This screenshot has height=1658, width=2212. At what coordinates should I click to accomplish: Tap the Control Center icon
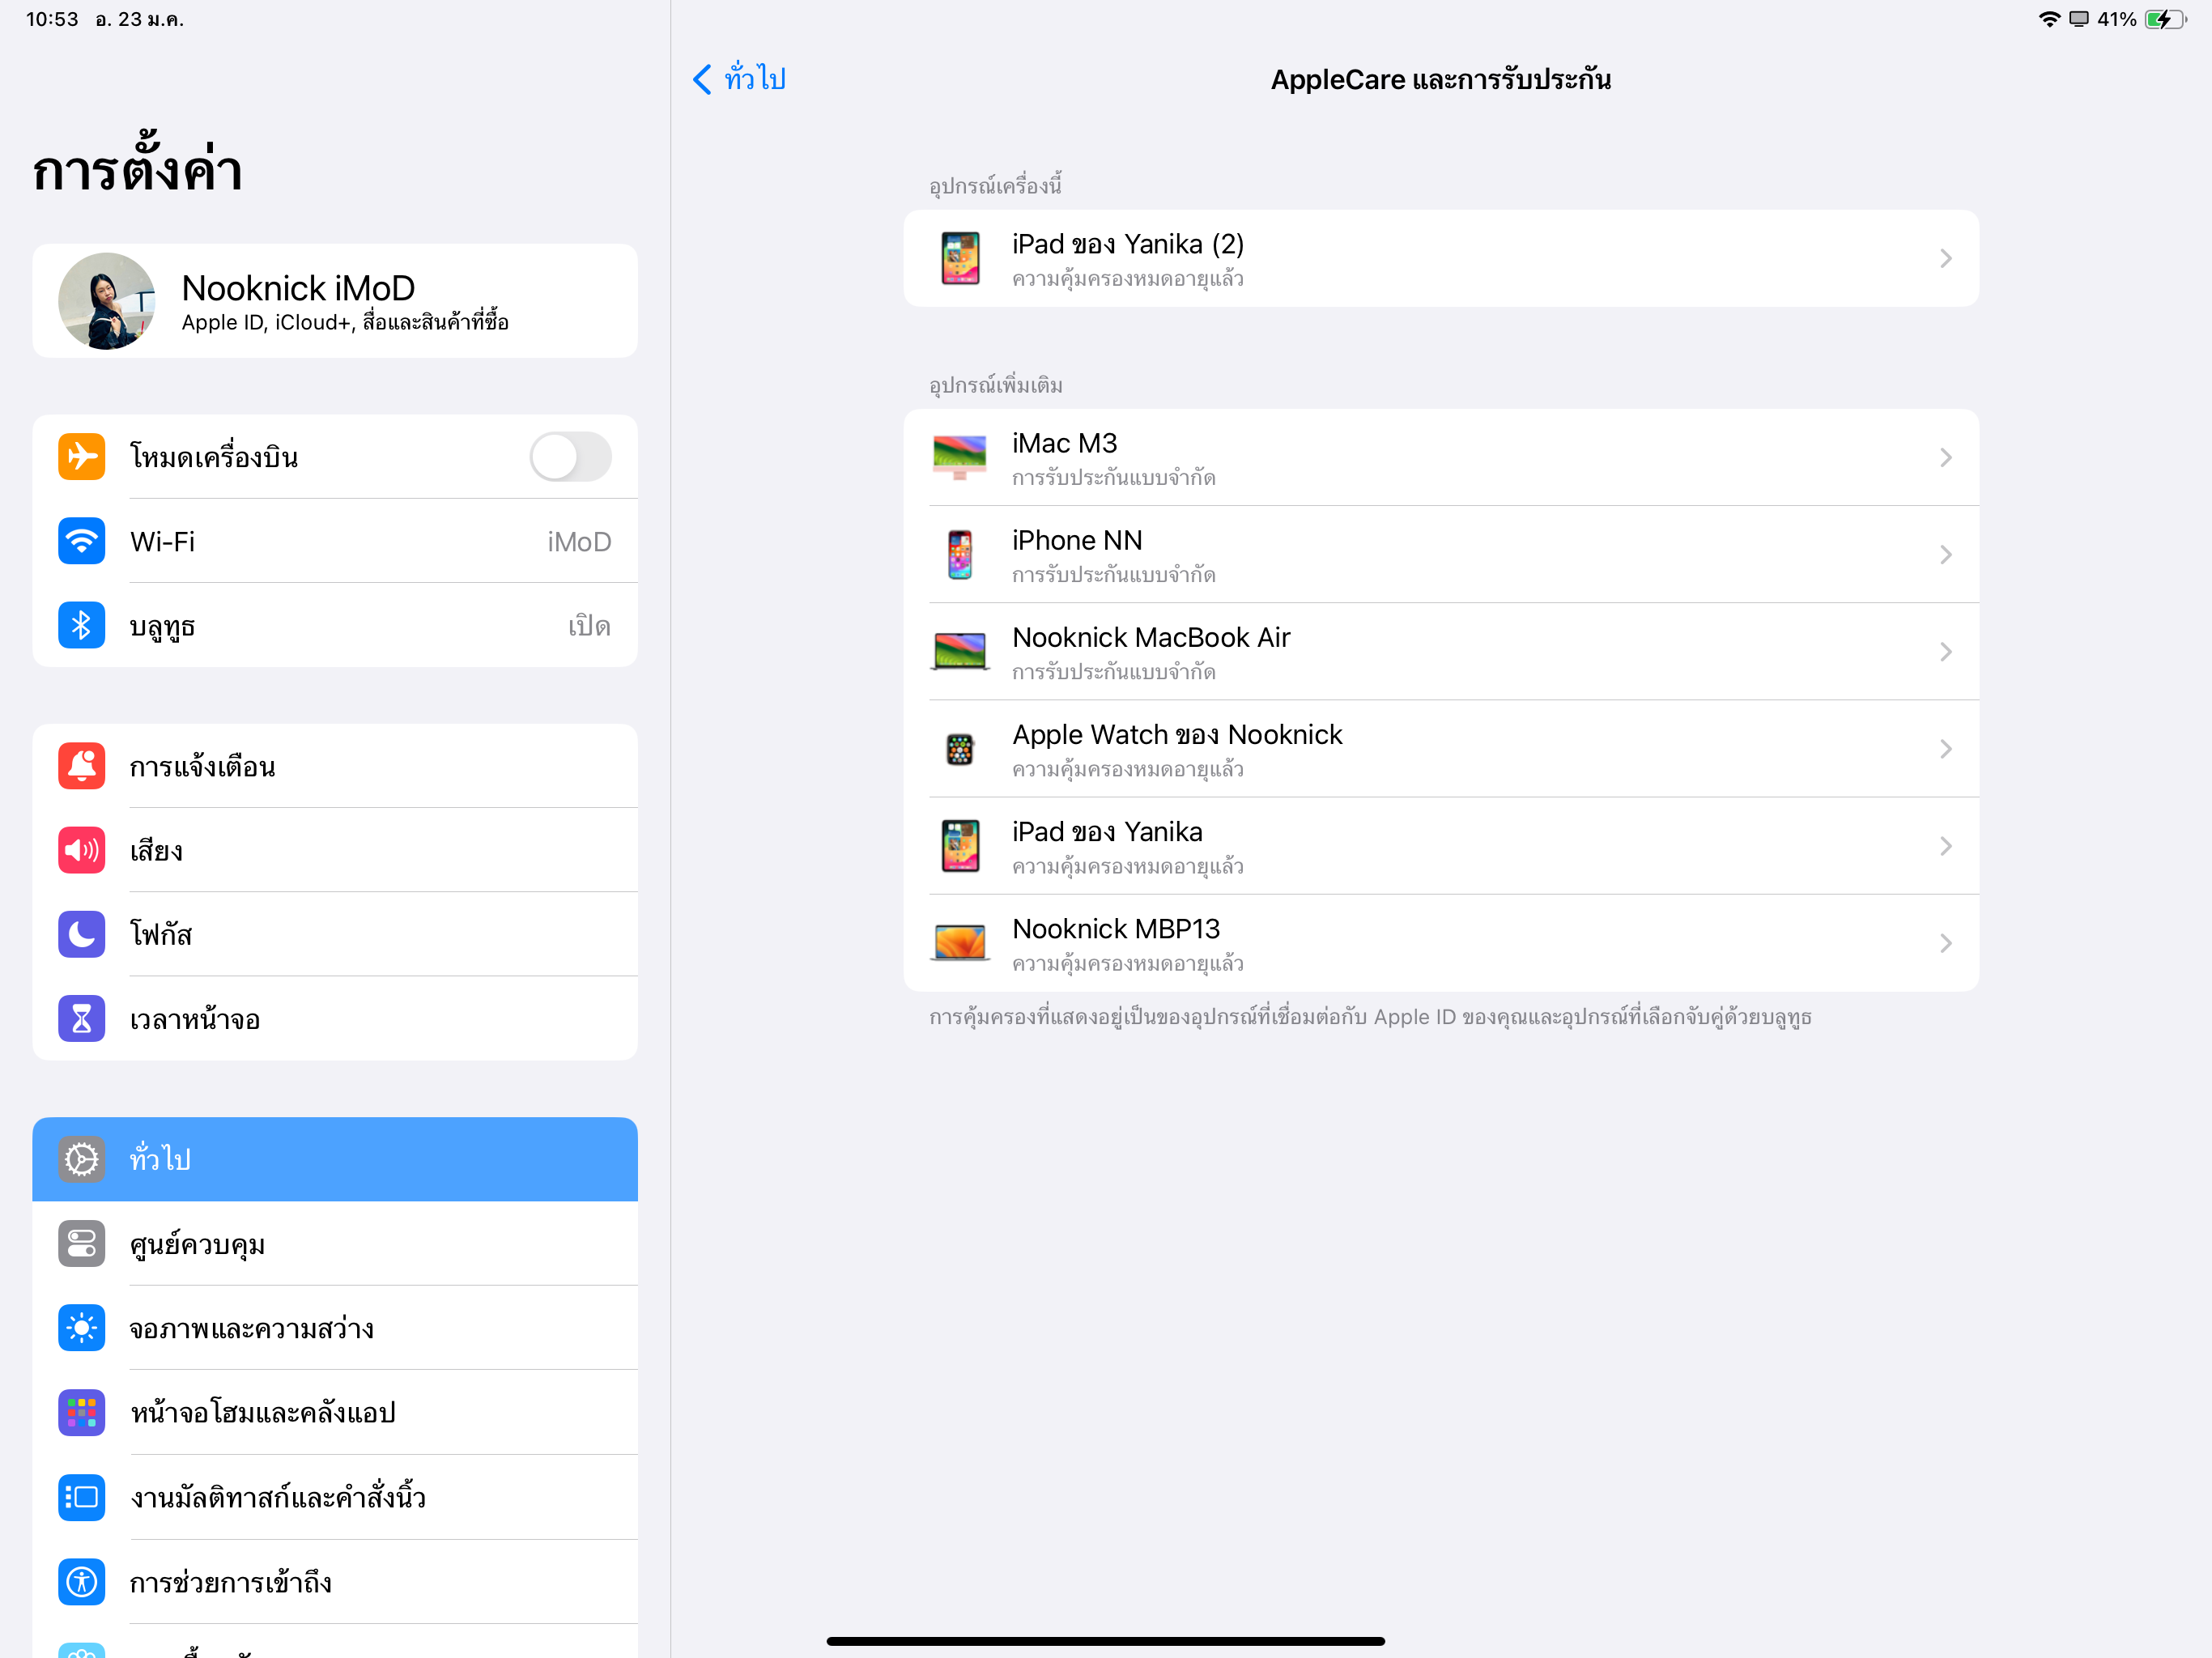82,1244
